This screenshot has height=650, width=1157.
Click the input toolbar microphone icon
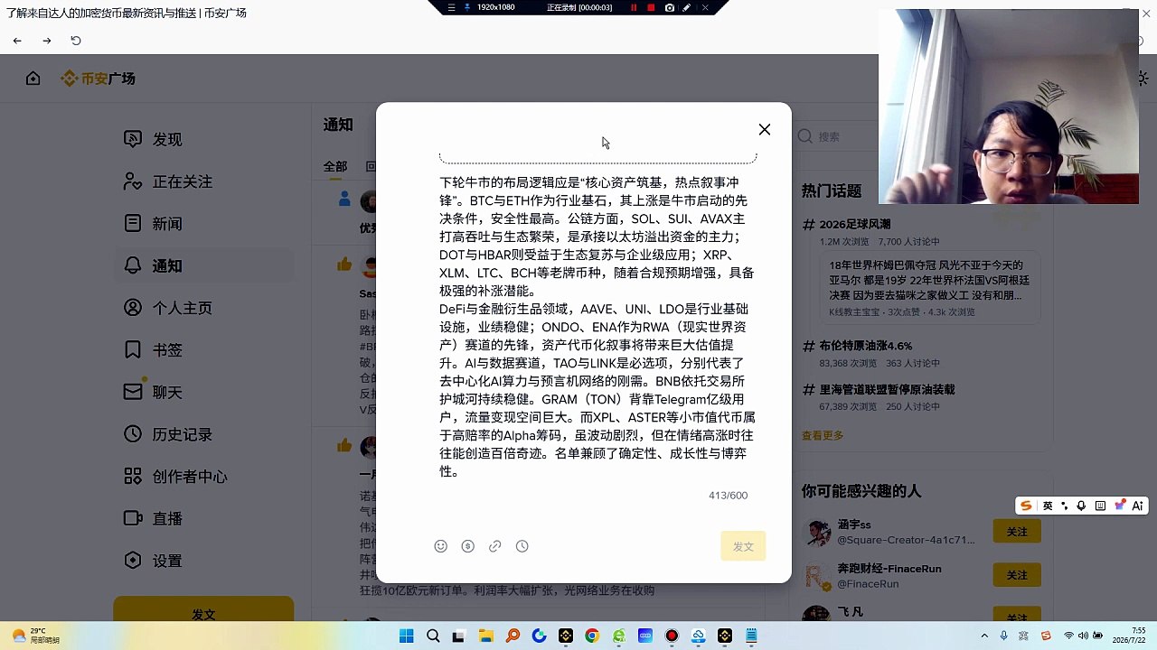pos(1081,506)
